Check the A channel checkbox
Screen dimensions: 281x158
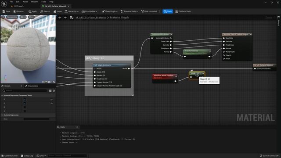(25, 111)
